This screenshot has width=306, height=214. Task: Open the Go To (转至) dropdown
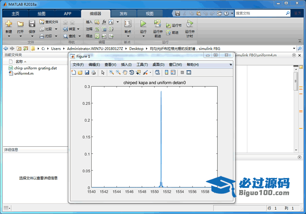(78, 29)
